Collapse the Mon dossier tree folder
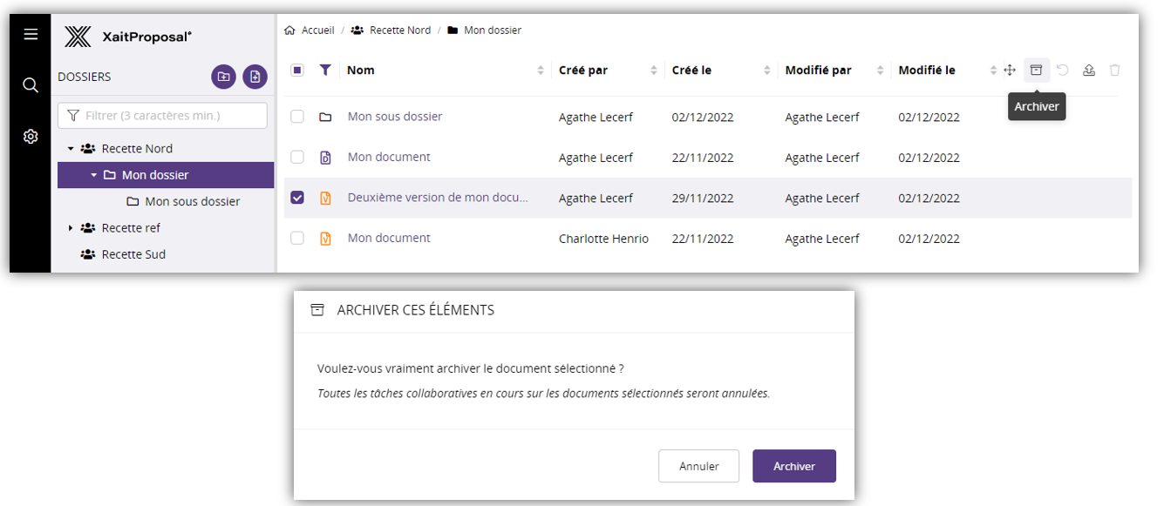 click(x=93, y=175)
